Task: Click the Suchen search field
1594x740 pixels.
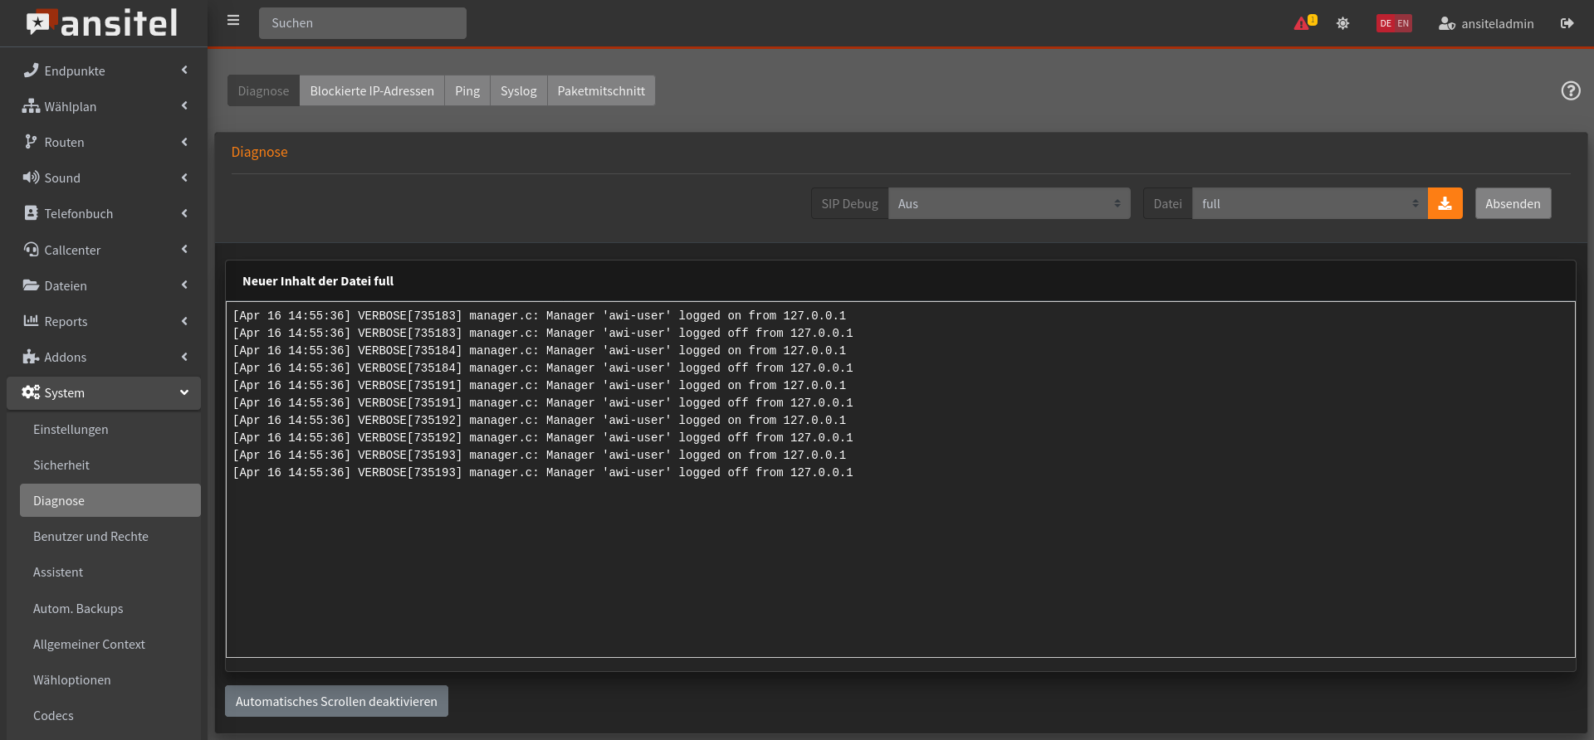Action: (x=362, y=23)
